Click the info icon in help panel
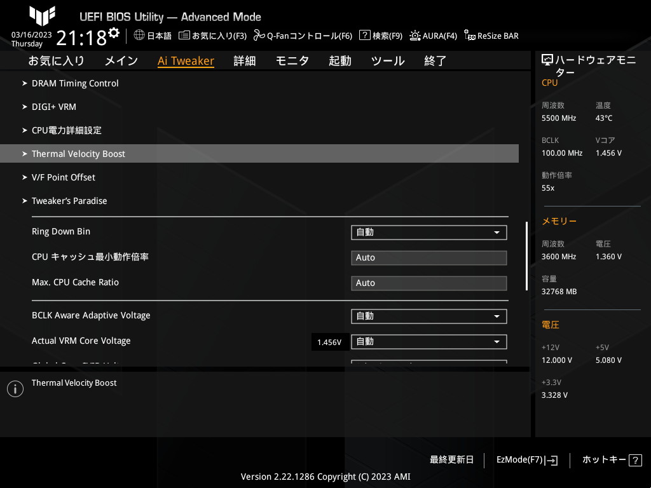Image resolution: width=651 pixels, height=488 pixels. [15, 389]
